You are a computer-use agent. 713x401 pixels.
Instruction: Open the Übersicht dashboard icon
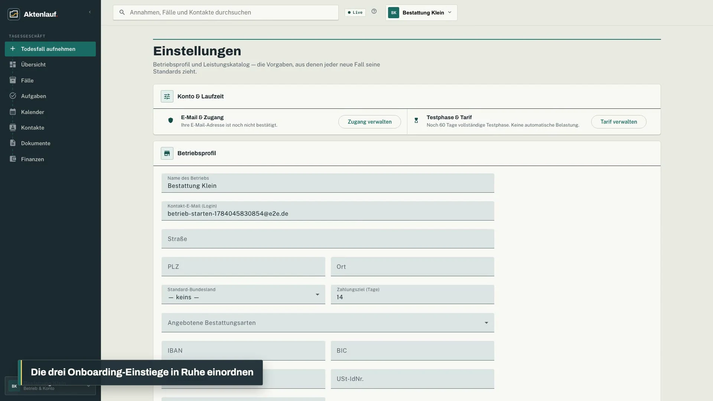tap(13, 65)
